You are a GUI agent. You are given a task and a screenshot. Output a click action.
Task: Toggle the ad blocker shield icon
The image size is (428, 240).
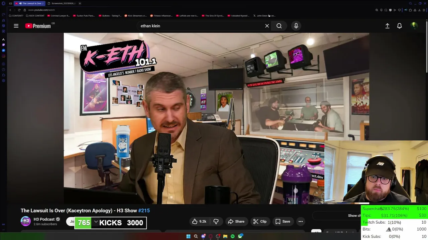(390, 10)
